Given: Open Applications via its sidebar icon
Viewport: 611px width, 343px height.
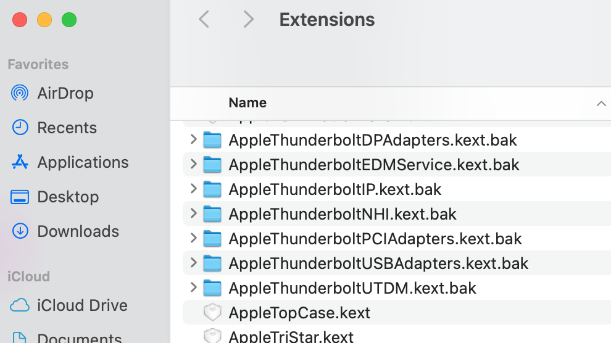Looking at the screenshot, I should coord(20,162).
